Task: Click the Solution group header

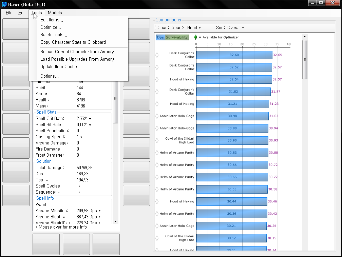Action: pyautogui.click(x=44, y=161)
